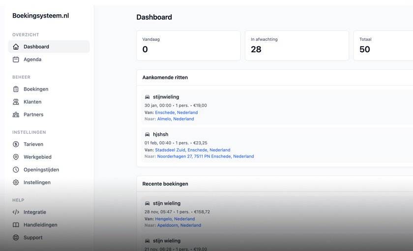Click the Openingstijden clock icon
This screenshot has height=251, width=413.
click(x=16, y=170)
